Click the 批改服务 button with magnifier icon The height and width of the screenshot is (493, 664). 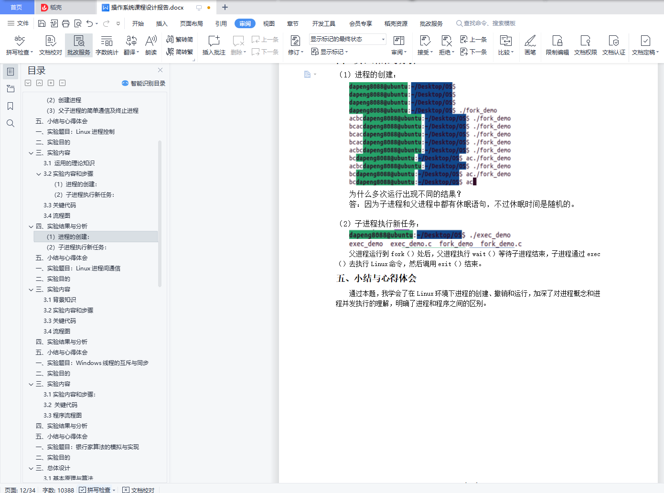(79, 45)
